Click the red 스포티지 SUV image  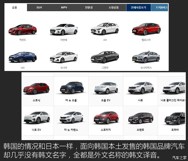click(106, 117)
